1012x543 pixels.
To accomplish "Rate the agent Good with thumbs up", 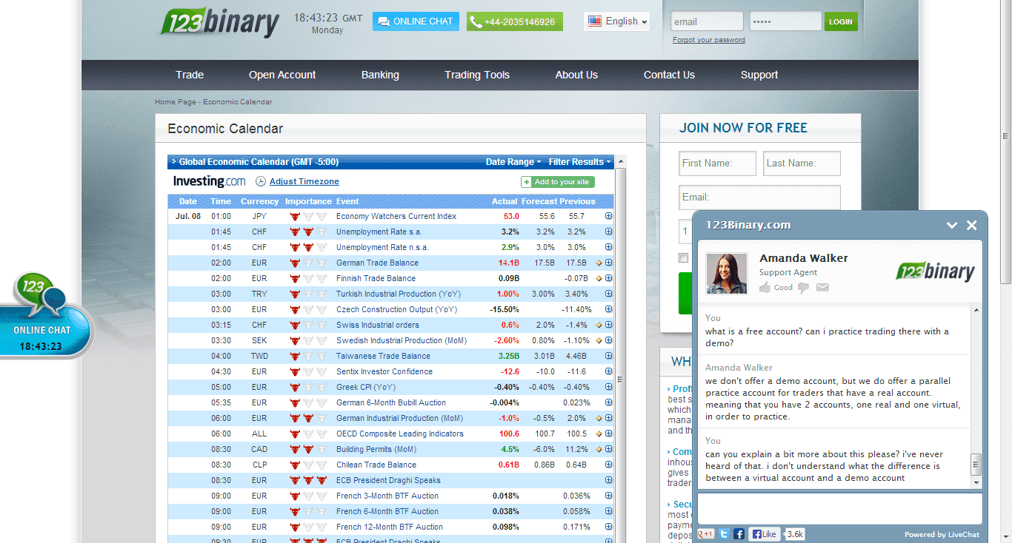I will pos(765,287).
